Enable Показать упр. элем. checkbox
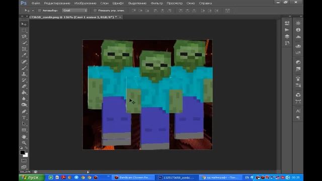 click(x=95, y=11)
